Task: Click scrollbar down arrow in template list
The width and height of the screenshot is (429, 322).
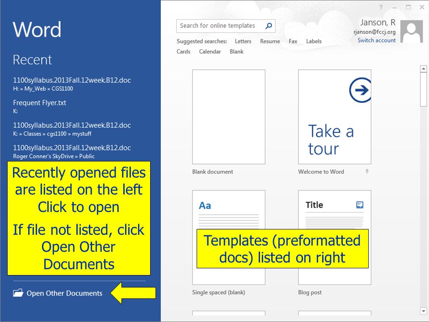Action: 423,311
